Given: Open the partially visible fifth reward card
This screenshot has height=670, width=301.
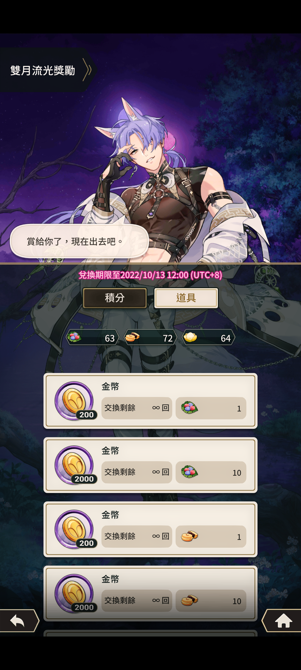Looking at the screenshot, I should (x=151, y=633).
